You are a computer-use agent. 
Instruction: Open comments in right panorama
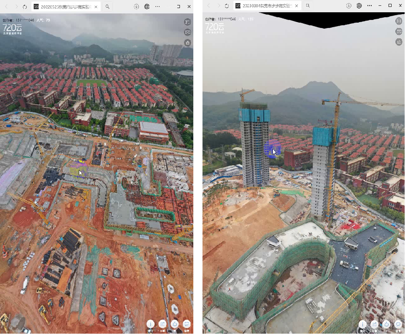click(398, 324)
